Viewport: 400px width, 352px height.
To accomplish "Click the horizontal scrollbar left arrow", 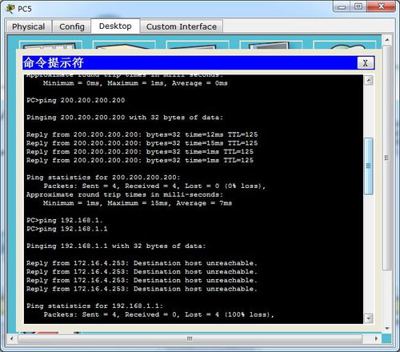I will click(11, 338).
